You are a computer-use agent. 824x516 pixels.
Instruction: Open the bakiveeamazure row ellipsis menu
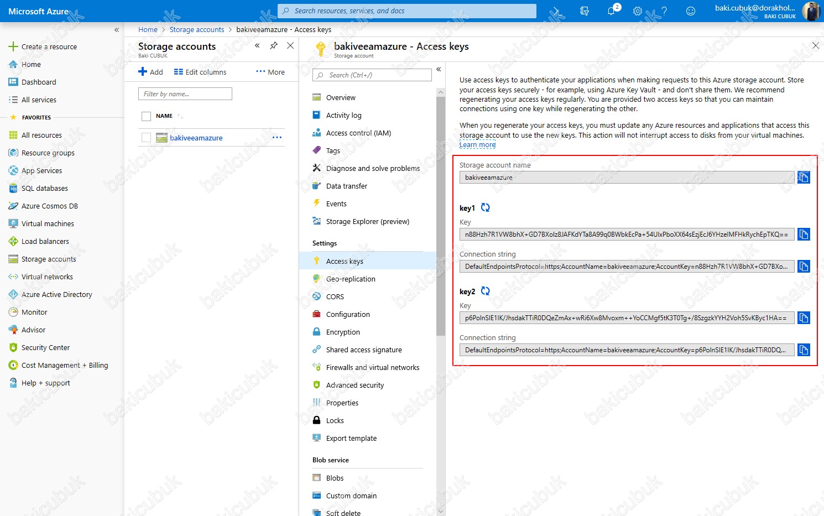click(x=277, y=138)
